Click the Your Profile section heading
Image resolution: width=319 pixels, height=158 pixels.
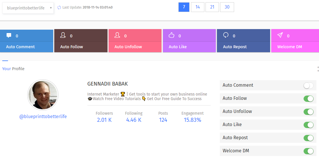click(x=13, y=69)
